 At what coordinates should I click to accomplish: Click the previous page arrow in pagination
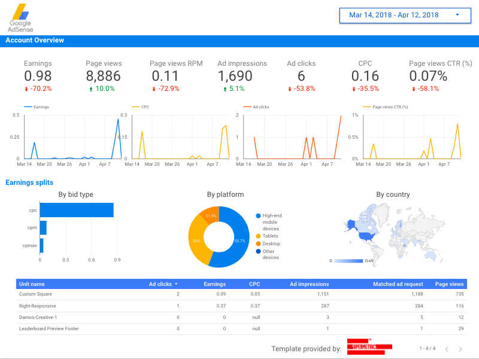(447, 349)
